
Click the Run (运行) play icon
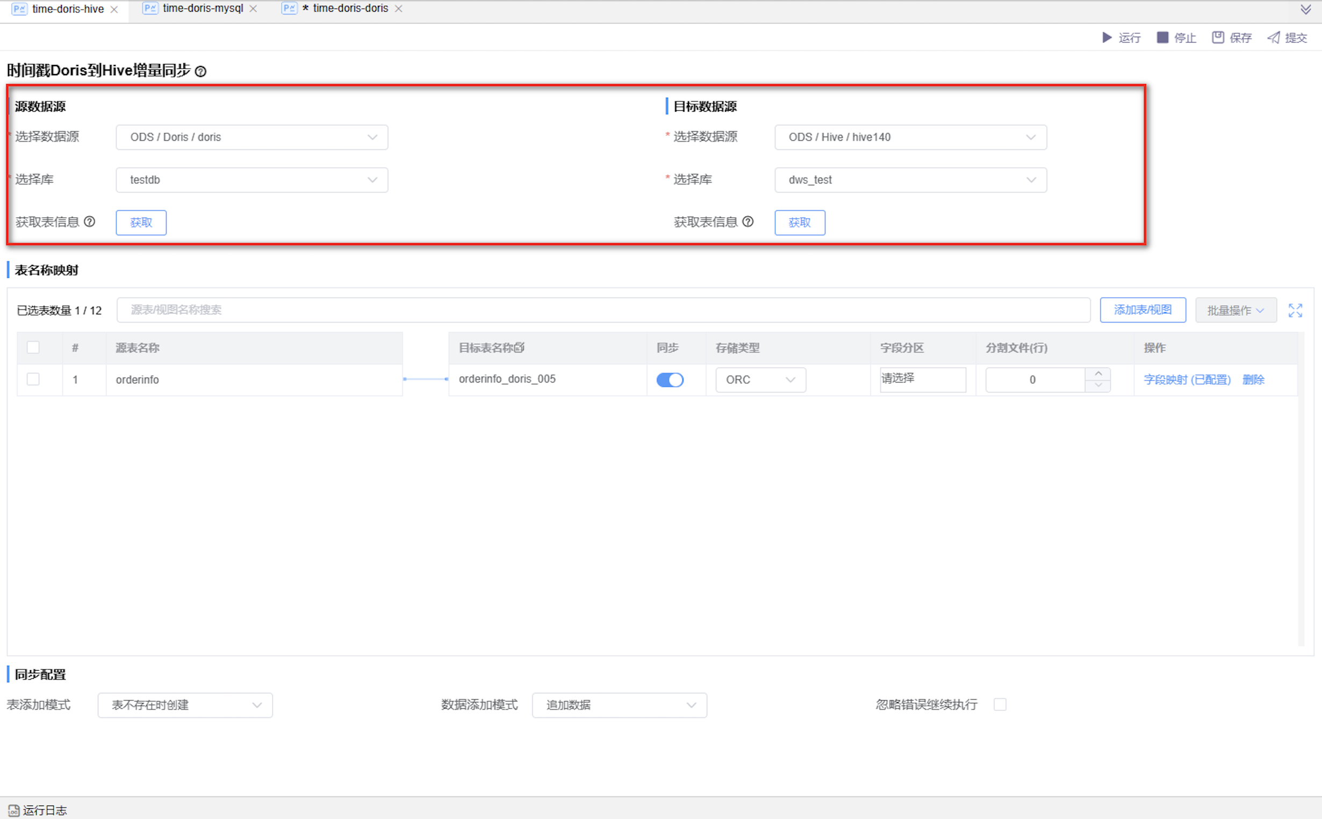[1107, 38]
